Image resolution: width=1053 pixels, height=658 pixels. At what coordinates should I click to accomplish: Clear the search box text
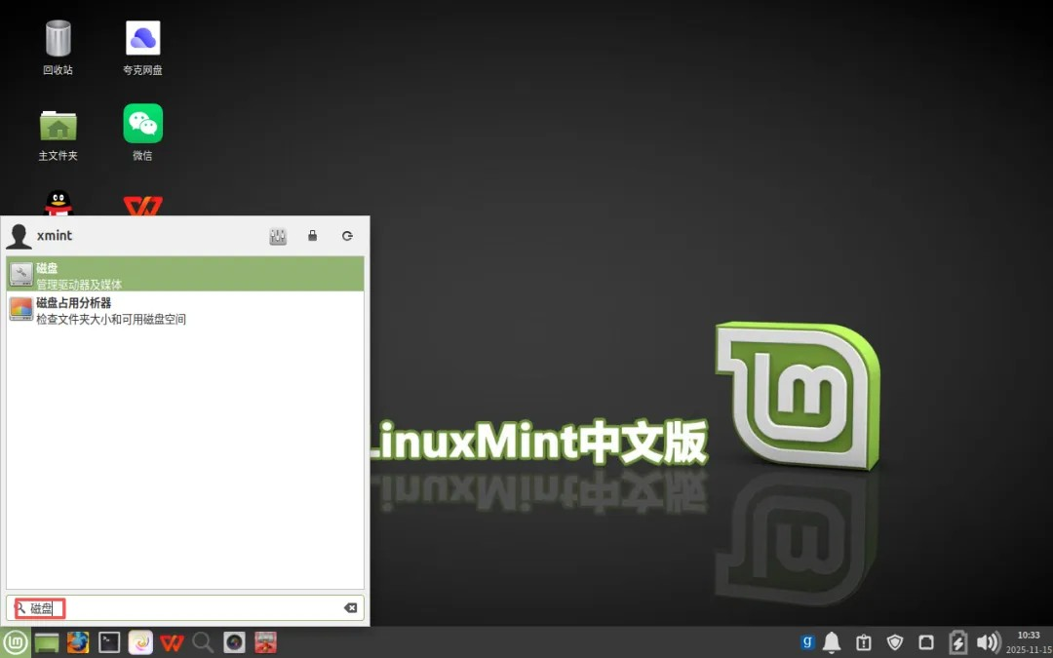[x=350, y=607]
